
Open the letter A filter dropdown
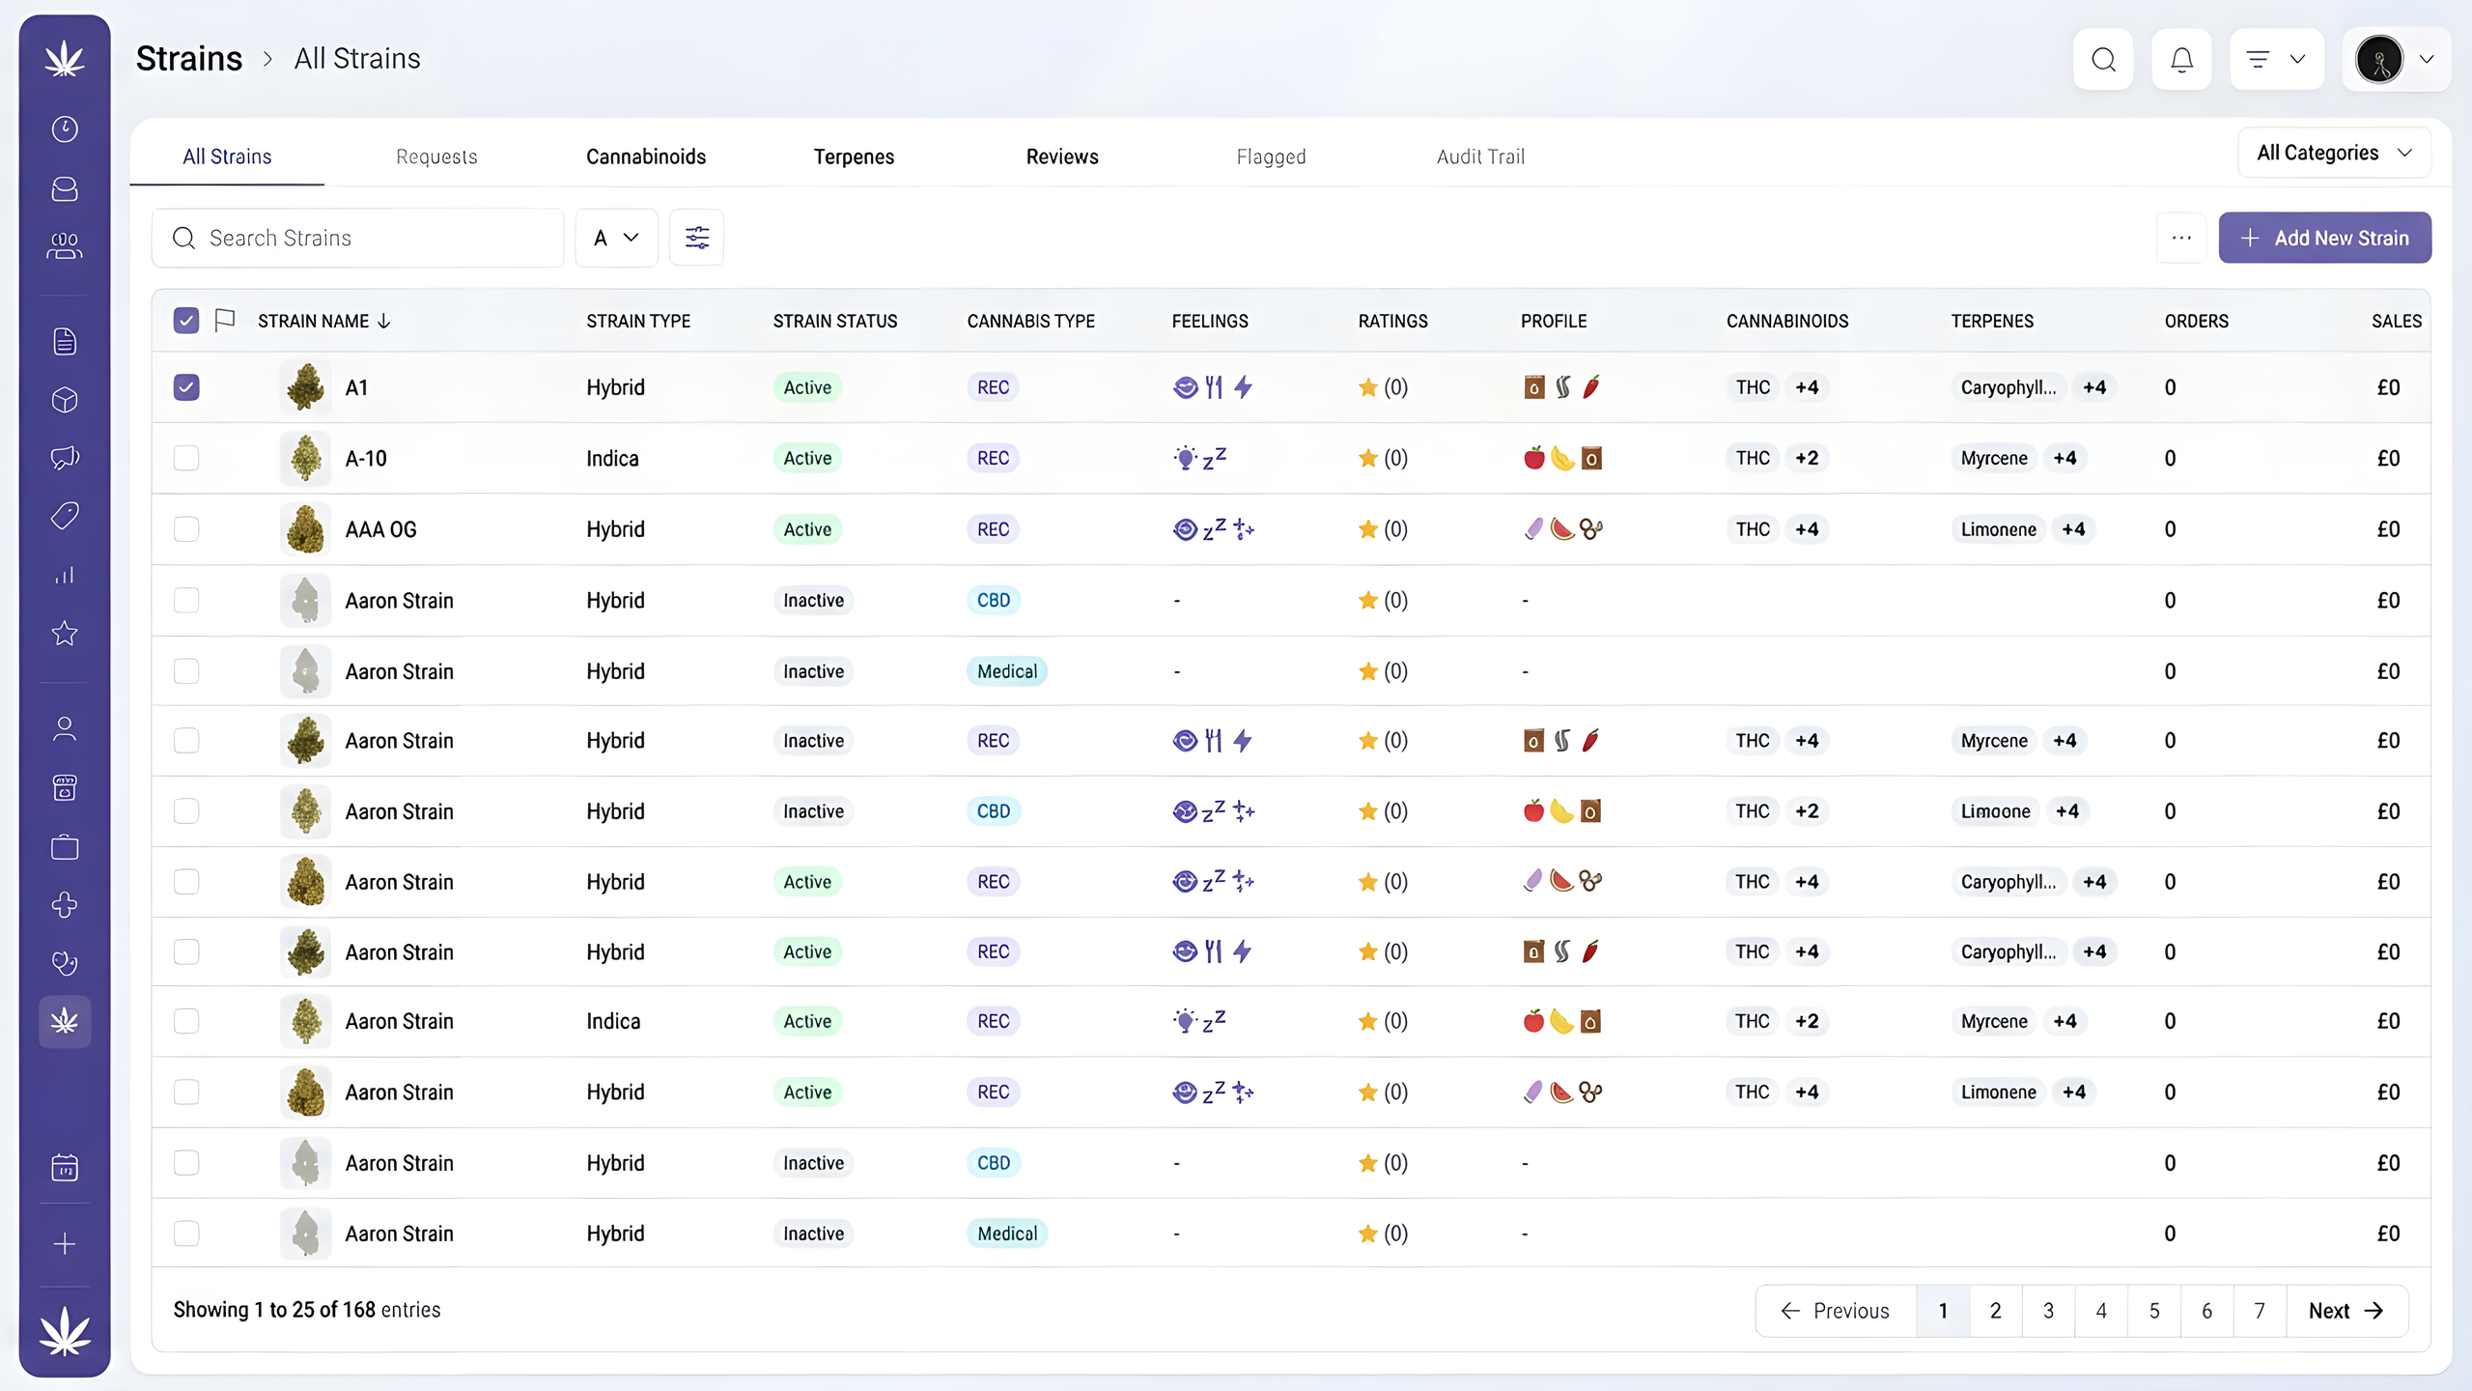click(x=616, y=238)
